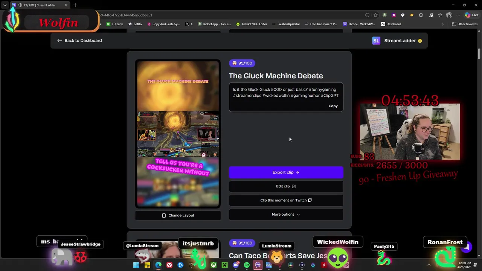482x271 pixels.
Task: Open the Copilot Chat button
Action: pyautogui.click(x=471, y=15)
